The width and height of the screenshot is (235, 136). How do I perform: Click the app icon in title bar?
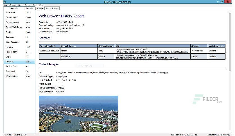[5, 2]
